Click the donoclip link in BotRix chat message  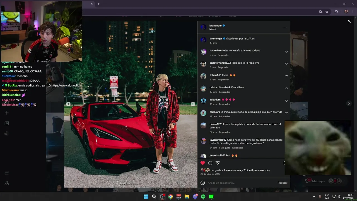[67, 85]
